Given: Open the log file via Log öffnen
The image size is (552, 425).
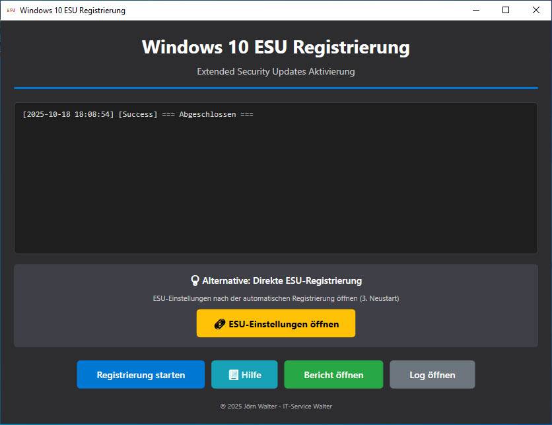Looking at the screenshot, I should tap(432, 374).
